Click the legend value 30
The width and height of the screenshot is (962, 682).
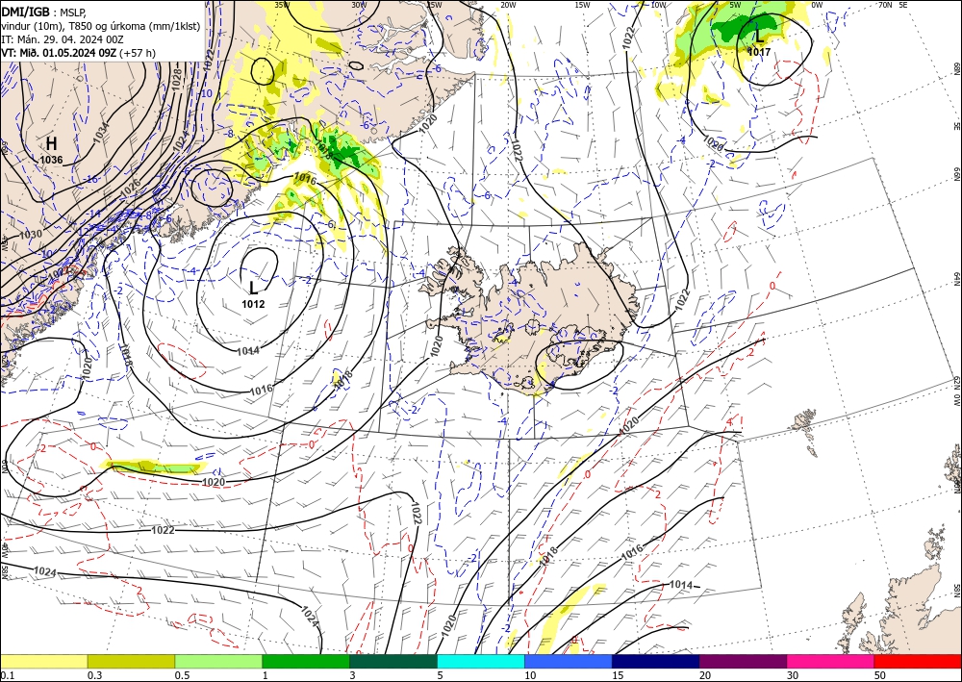pos(793,675)
